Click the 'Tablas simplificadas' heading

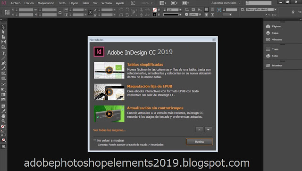point(145,65)
